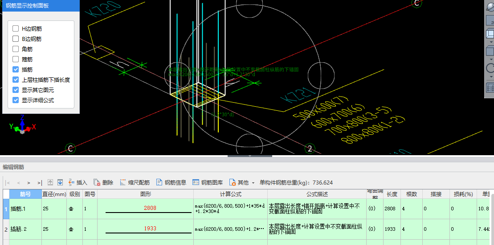The height and width of the screenshot is (245, 494).
Task: Enable the 角筋 checkbox
Action: pyautogui.click(x=16, y=49)
